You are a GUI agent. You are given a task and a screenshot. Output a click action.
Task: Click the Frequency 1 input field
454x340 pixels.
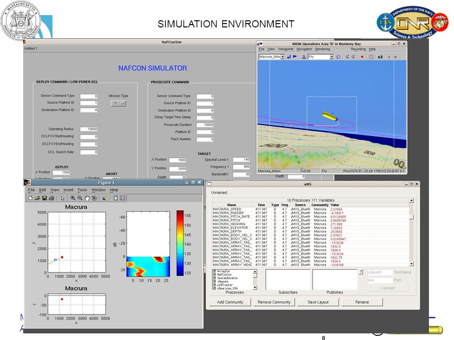coord(242,167)
